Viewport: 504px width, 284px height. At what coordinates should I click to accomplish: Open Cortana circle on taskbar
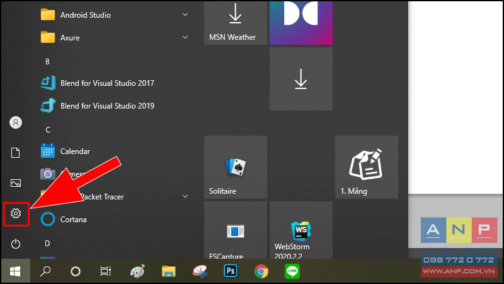click(x=76, y=271)
